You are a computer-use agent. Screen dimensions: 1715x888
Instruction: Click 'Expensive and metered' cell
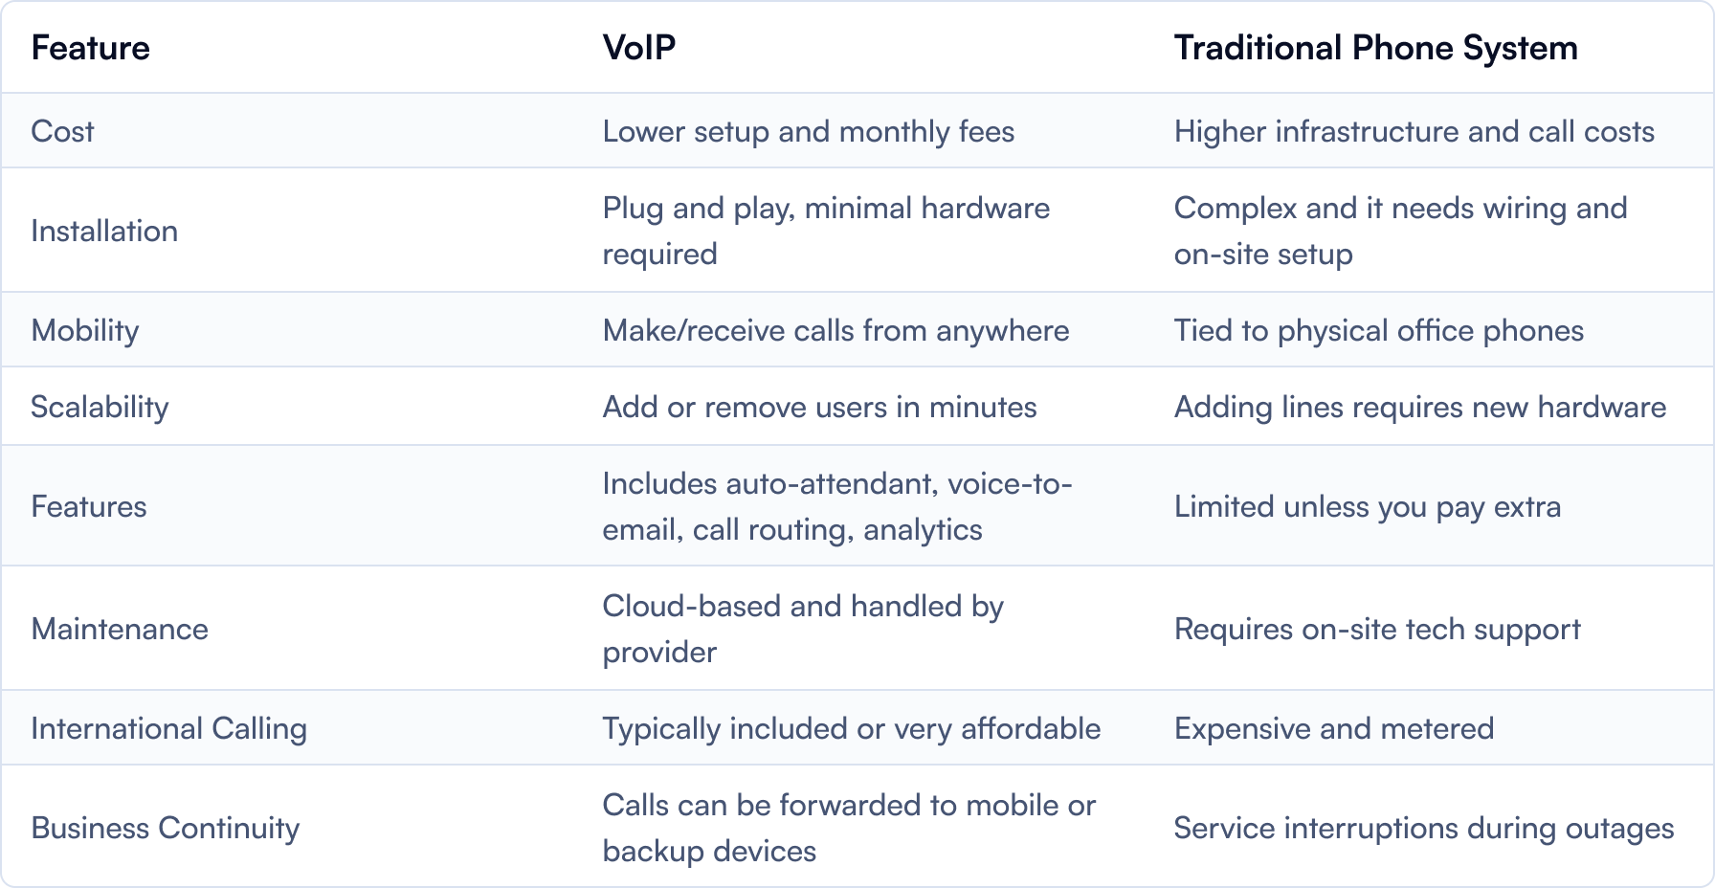1333,728
